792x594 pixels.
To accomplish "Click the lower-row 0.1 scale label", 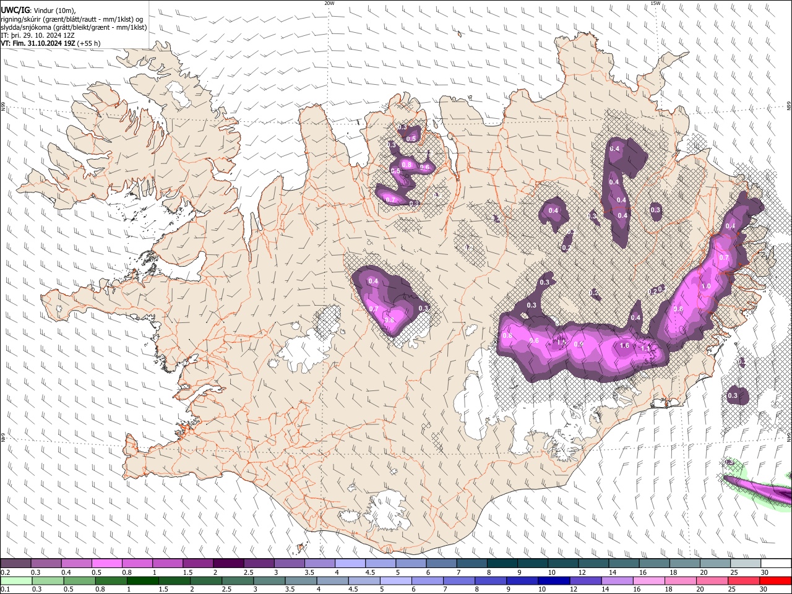I will pyautogui.click(x=5, y=590).
